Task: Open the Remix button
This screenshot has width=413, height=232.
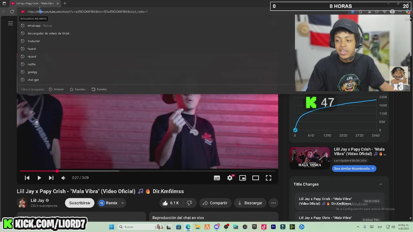Action: [x=108, y=203]
